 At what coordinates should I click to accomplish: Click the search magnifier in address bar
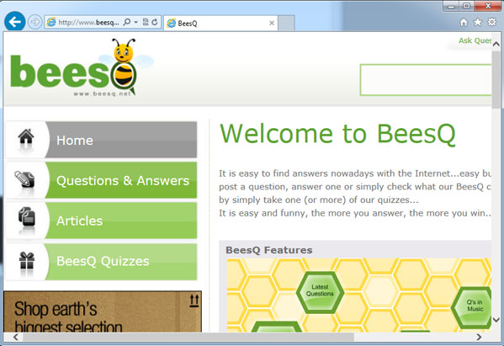pos(127,22)
